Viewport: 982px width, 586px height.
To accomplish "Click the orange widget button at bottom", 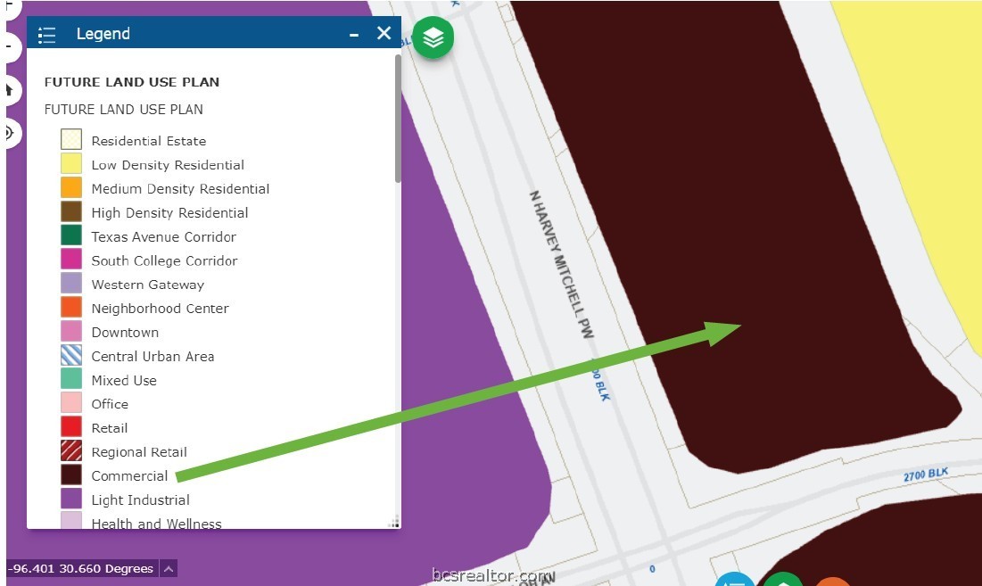I will pos(832,582).
